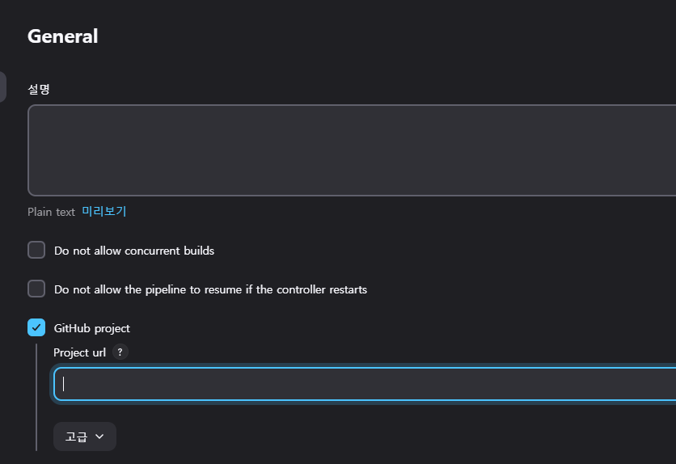Image resolution: width=676 pixels, height=464 pixels.
Task: Click the 'Plain text' format indicator
Action: tap(51, 212)
